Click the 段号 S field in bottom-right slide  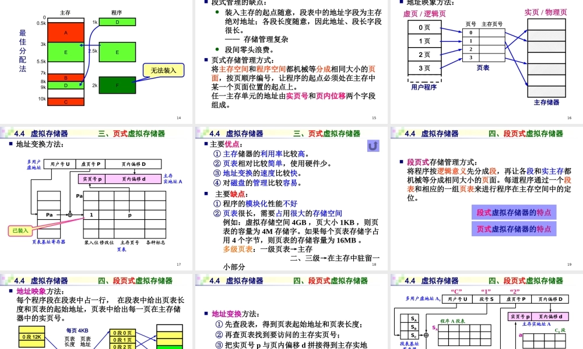tap(486, 299)
